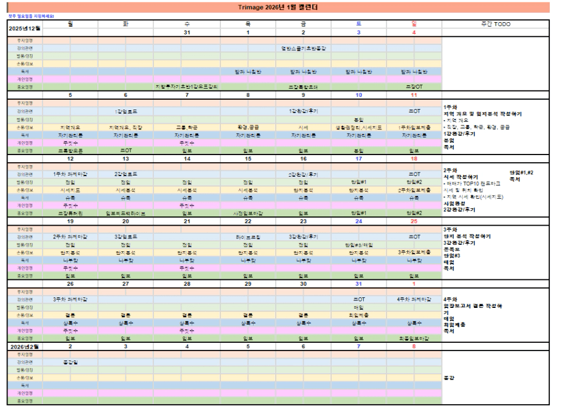This screenshot has width=562, height=407.
Task: Click the '라이브코칭' cell
Action: [248, 237]
